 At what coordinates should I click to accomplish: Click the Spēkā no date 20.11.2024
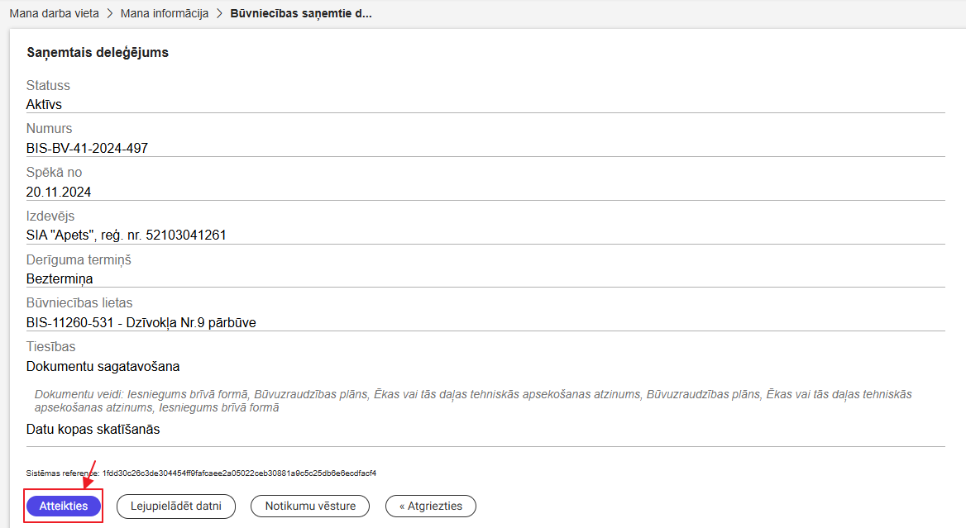[59, 192]
